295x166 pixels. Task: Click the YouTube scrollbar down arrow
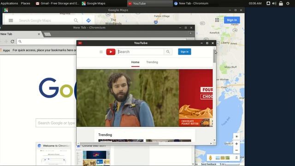click(x=214, y=140)
